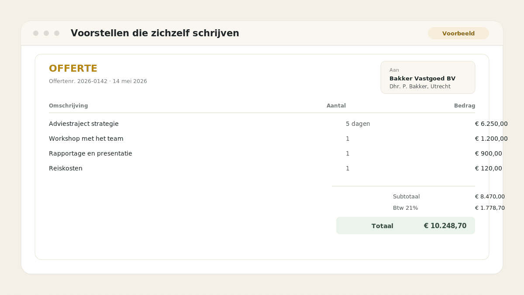Click the recipient name Bakker Vastgoed BV
Screen dimensions: 524x295
[x=422, y=79]
